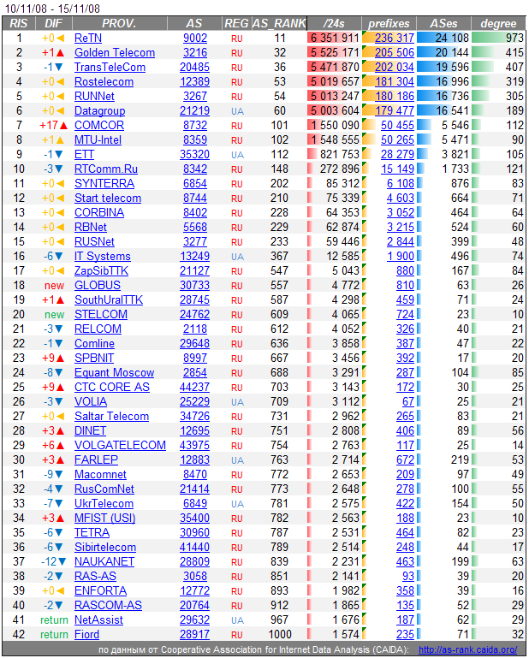
Task: Open the IT Systems link
Action: tap(103, 257)
